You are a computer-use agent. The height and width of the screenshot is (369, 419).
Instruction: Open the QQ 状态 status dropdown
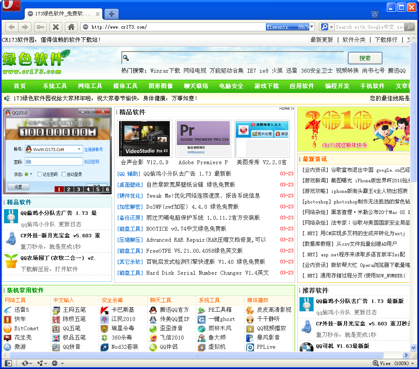pyautogui.click(x=31, y=174)
